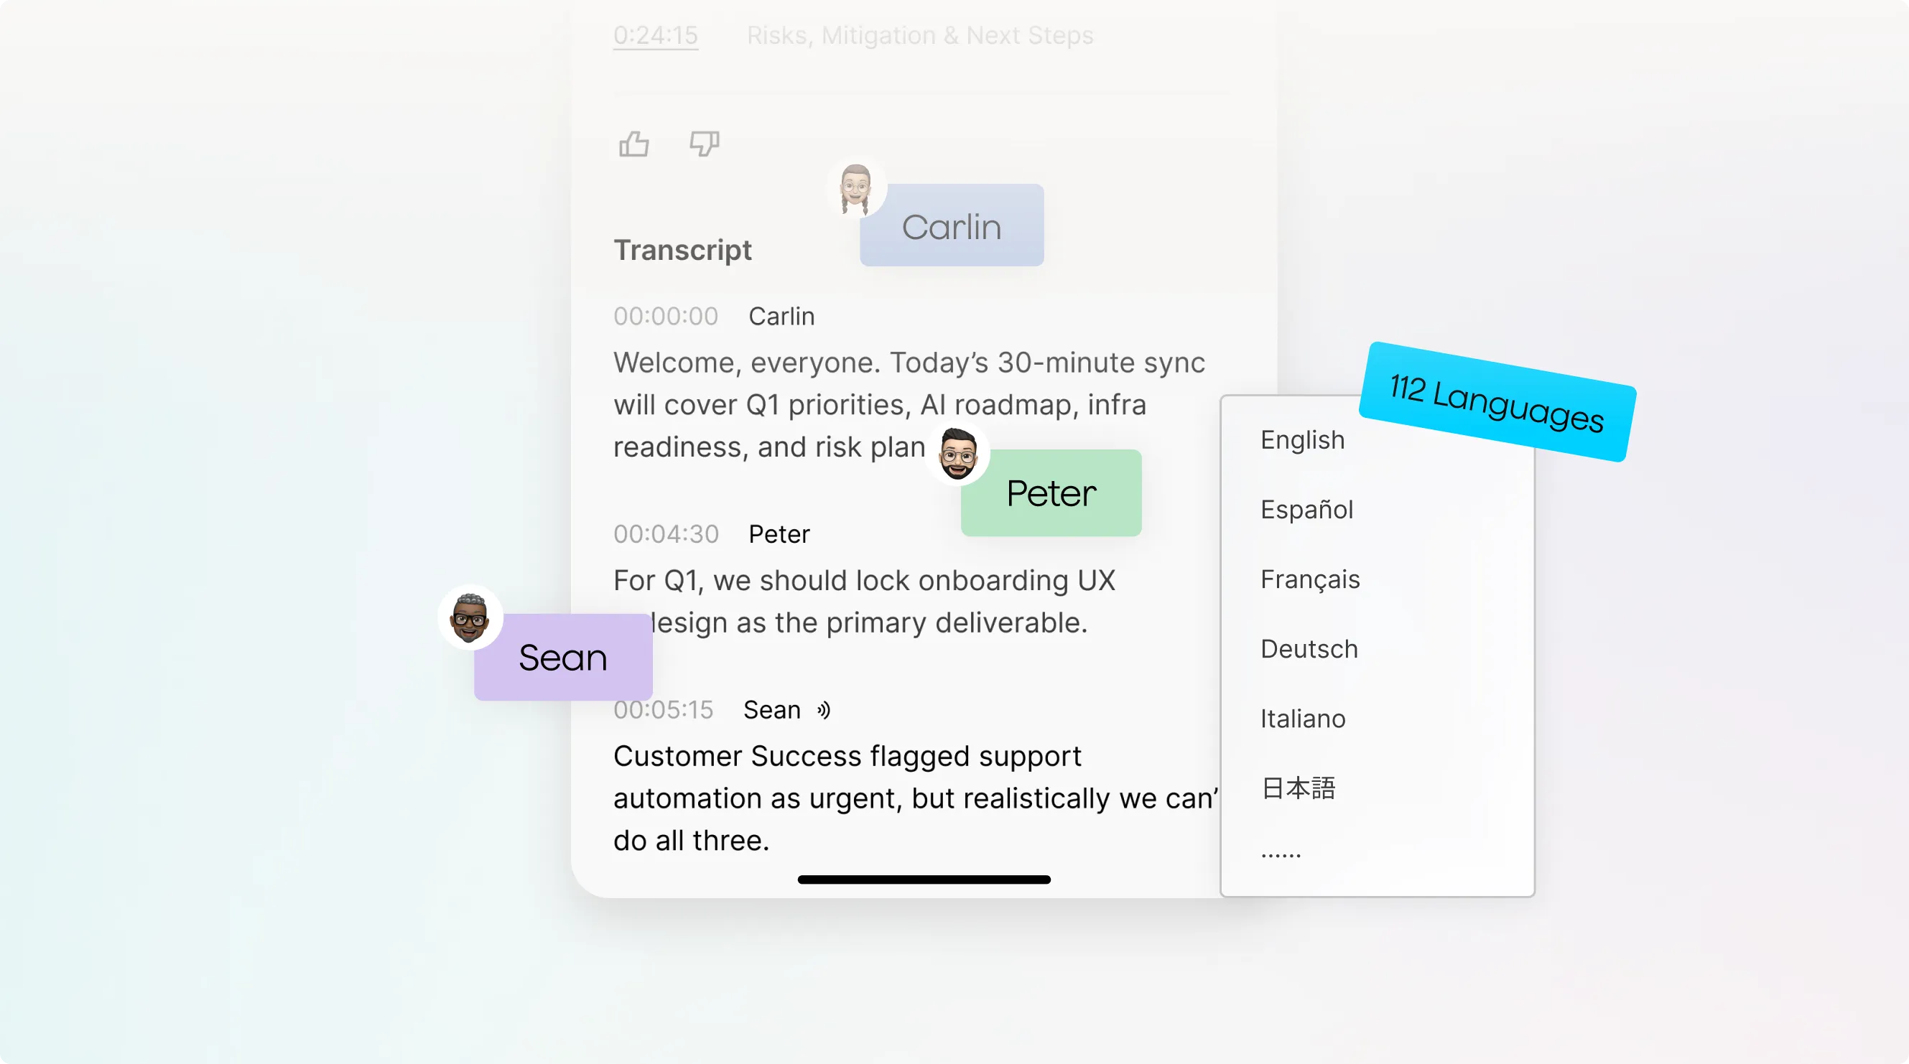Click the speaking sound icon beside Sean

point(823,710)
